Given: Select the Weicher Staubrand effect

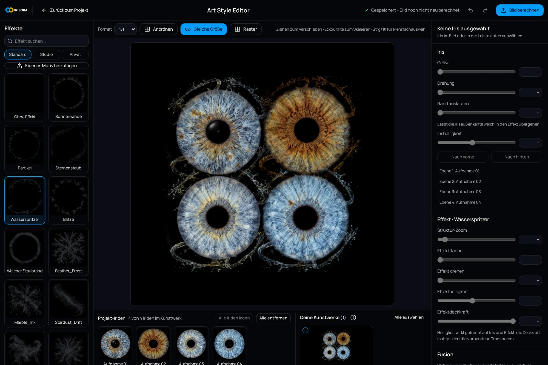Looking at the screenshot, I should 25,252.
